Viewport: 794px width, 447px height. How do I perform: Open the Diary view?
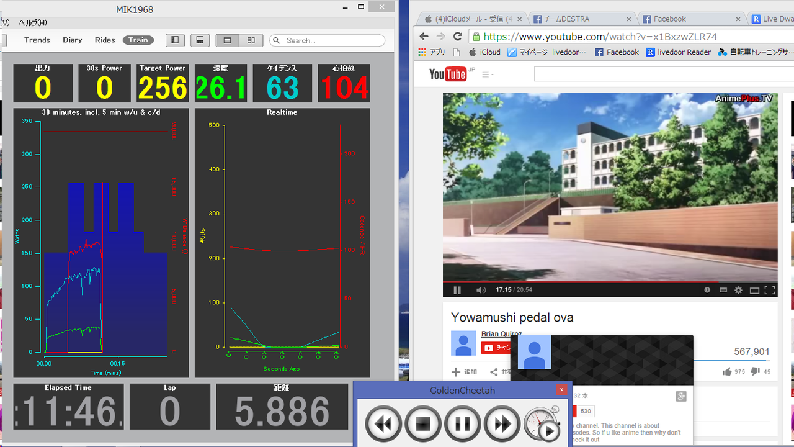[x=73, y=40]
